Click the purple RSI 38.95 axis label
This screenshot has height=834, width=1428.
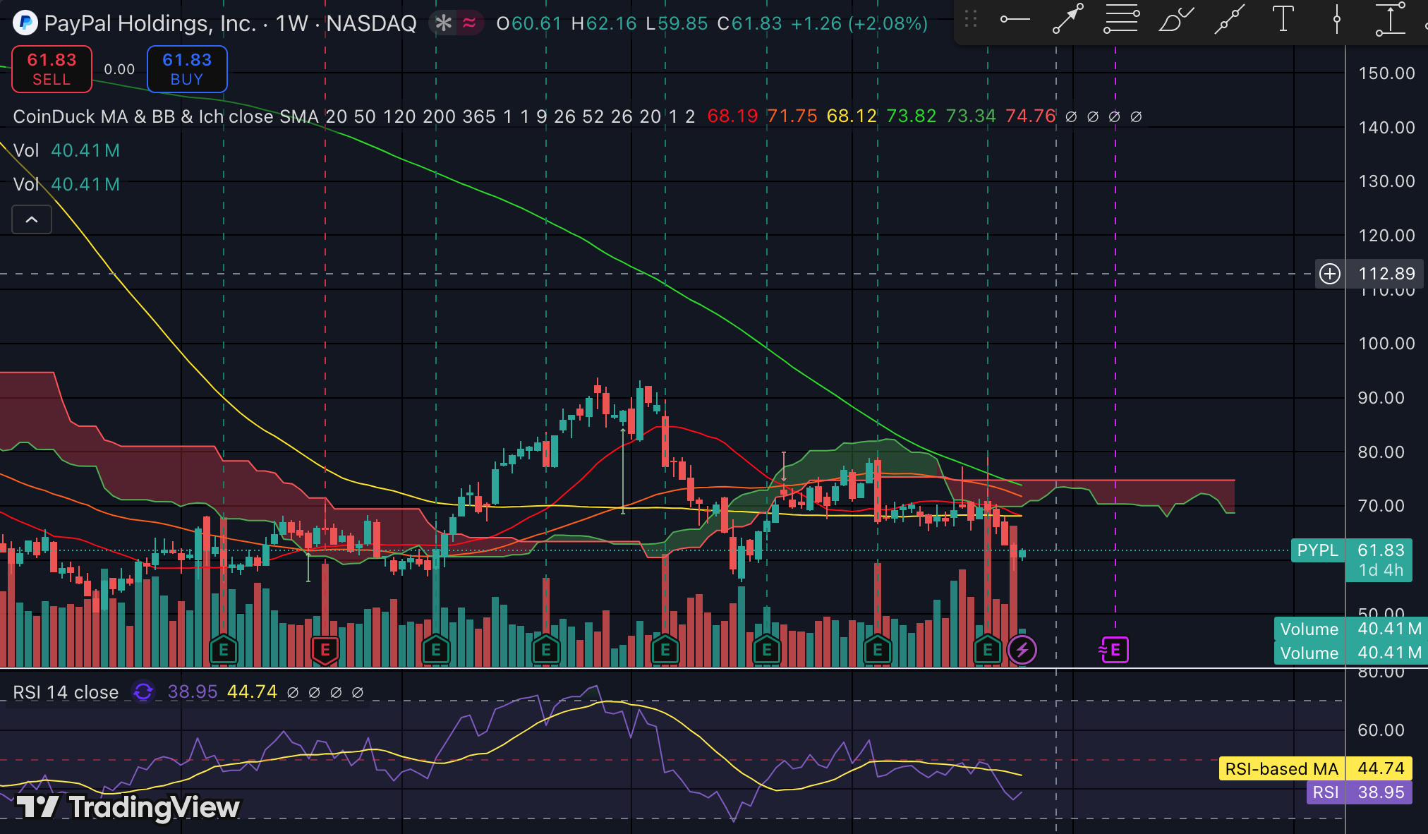1360,792
